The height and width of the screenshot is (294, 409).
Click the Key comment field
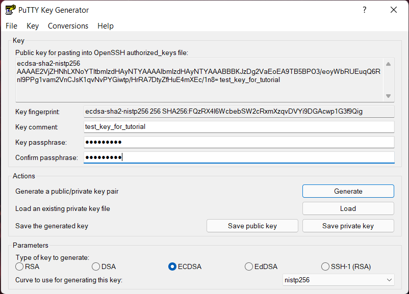pyautogui.click(x=239, y=127)
